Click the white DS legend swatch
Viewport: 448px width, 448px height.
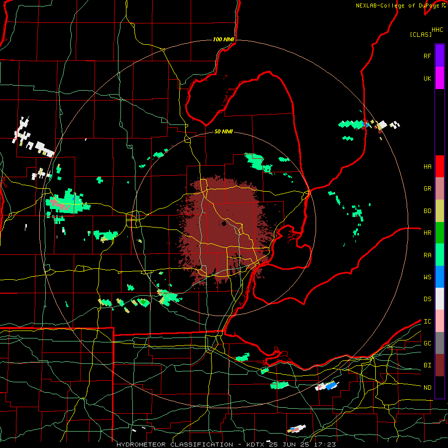(440, 299)
